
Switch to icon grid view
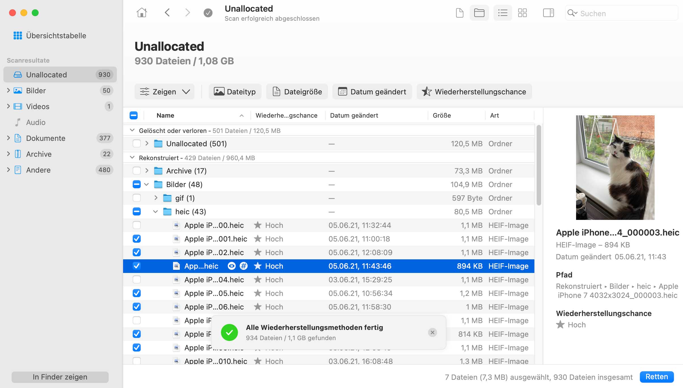(522, 13)
